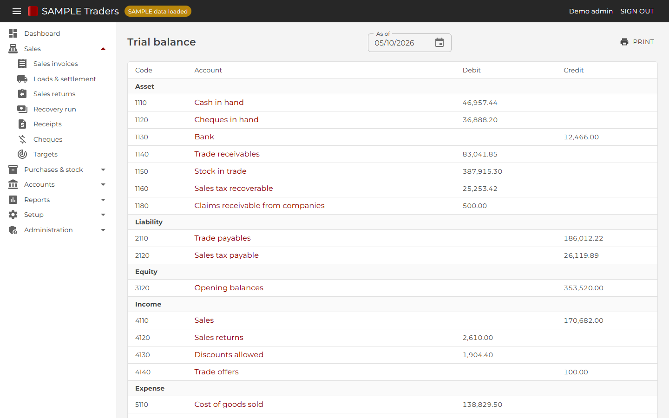Expand the Reports section arrow
The height and width of the screenshot is (418, 669).
tap(103, 200)
